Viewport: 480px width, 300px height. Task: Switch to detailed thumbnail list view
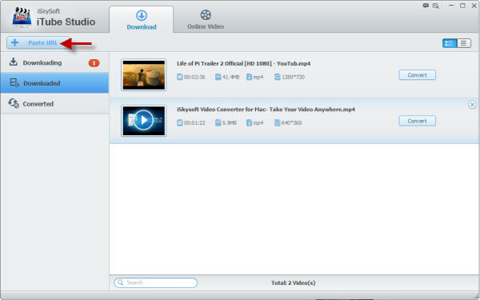pos(450,43)
